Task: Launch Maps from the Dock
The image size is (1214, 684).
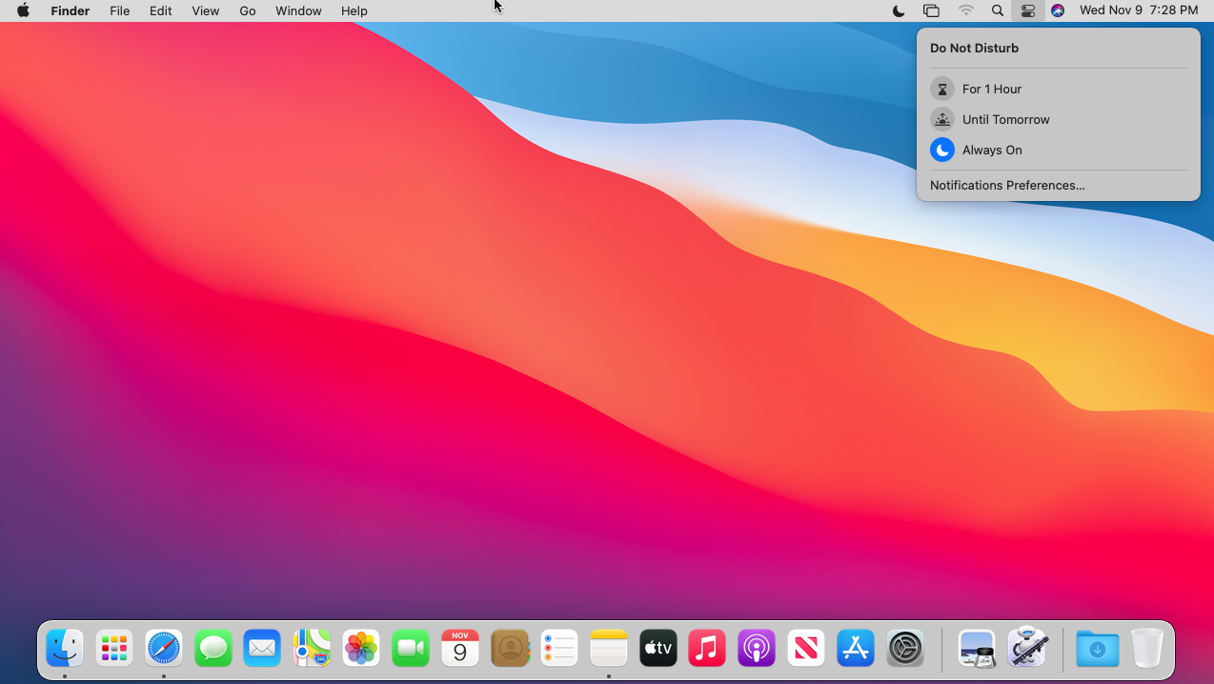Action: click(x=312, y=649)
